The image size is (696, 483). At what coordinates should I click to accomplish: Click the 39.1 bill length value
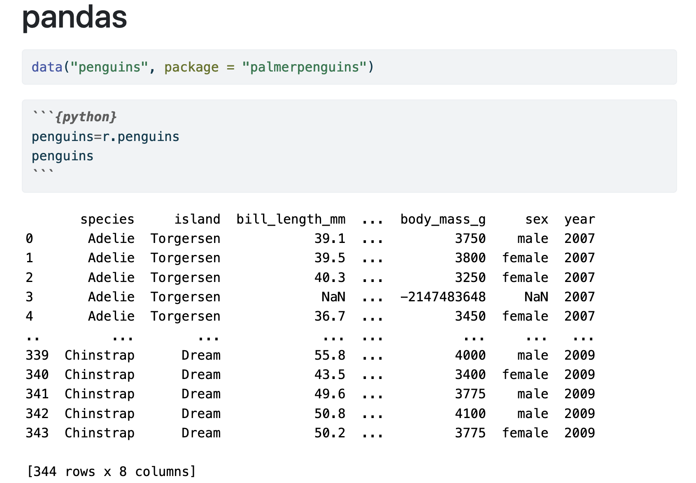click(330, 238)
